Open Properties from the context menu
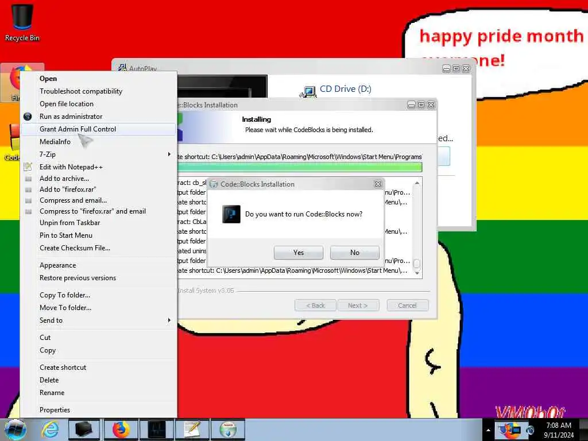Image resolution: width=588 pixels, height=441 pixels. point(98,410)
